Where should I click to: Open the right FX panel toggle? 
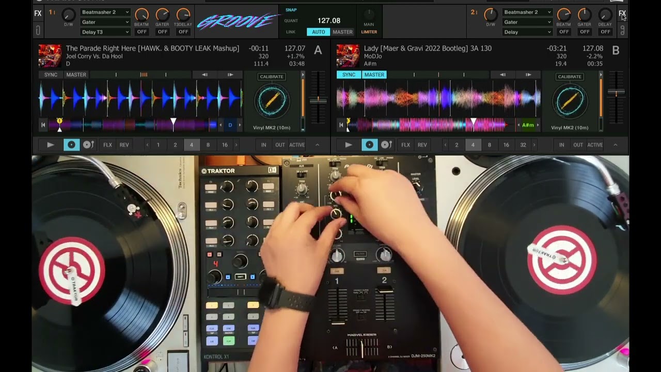point(622,13)
